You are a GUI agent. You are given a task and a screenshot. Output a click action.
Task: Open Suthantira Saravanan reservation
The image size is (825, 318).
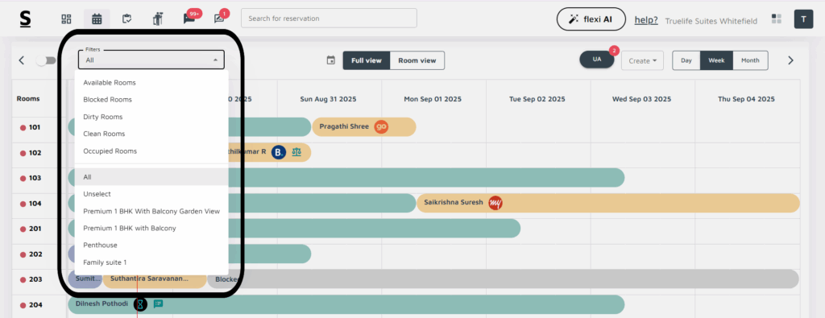tap(155, 279)
